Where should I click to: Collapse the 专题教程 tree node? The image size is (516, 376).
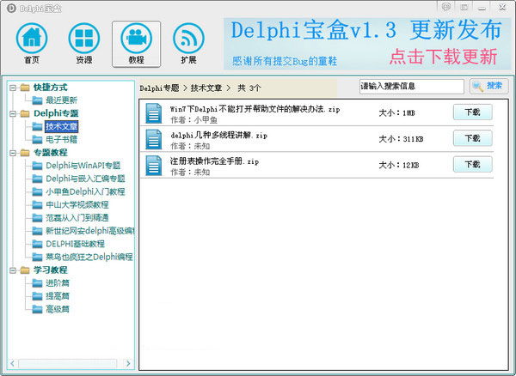pyautogui.click(x=13, y=153)
